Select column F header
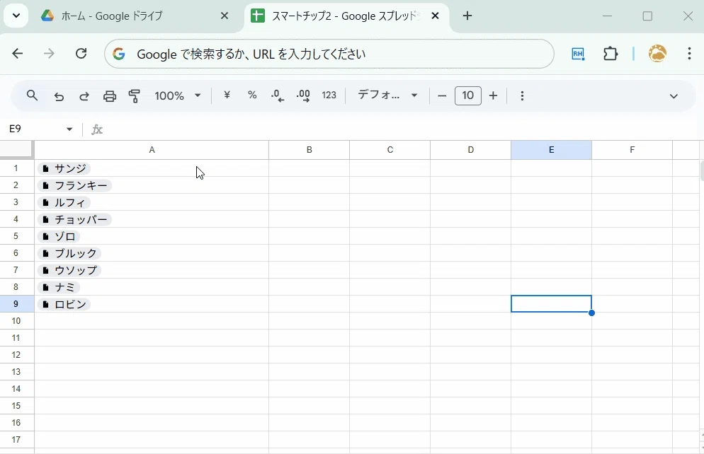 pos(632,150)
